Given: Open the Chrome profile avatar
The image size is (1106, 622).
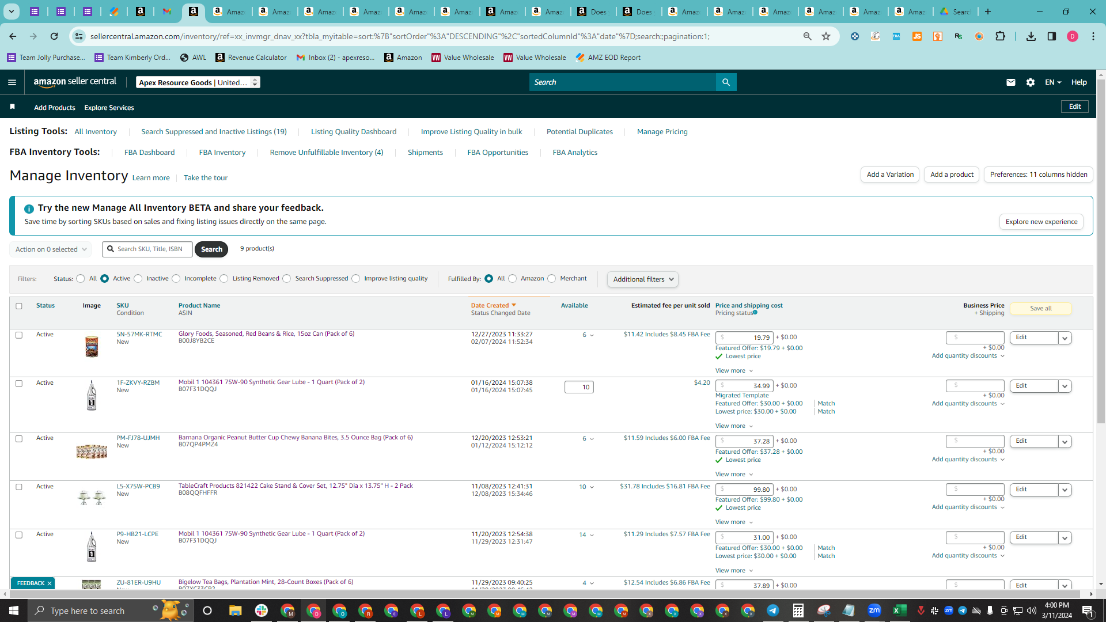Looking at the screenshot, I should (1073, 36).
